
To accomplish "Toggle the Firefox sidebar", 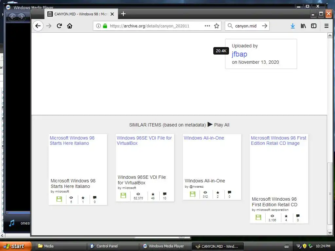I will tap(314, 26).
